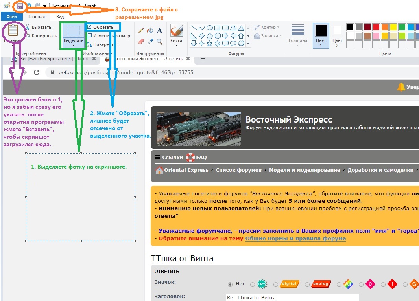Click the 'Список форумов' breadcrumb link
Image resolution: width=419 pixels, height=301 pixels.
point(239,170)
